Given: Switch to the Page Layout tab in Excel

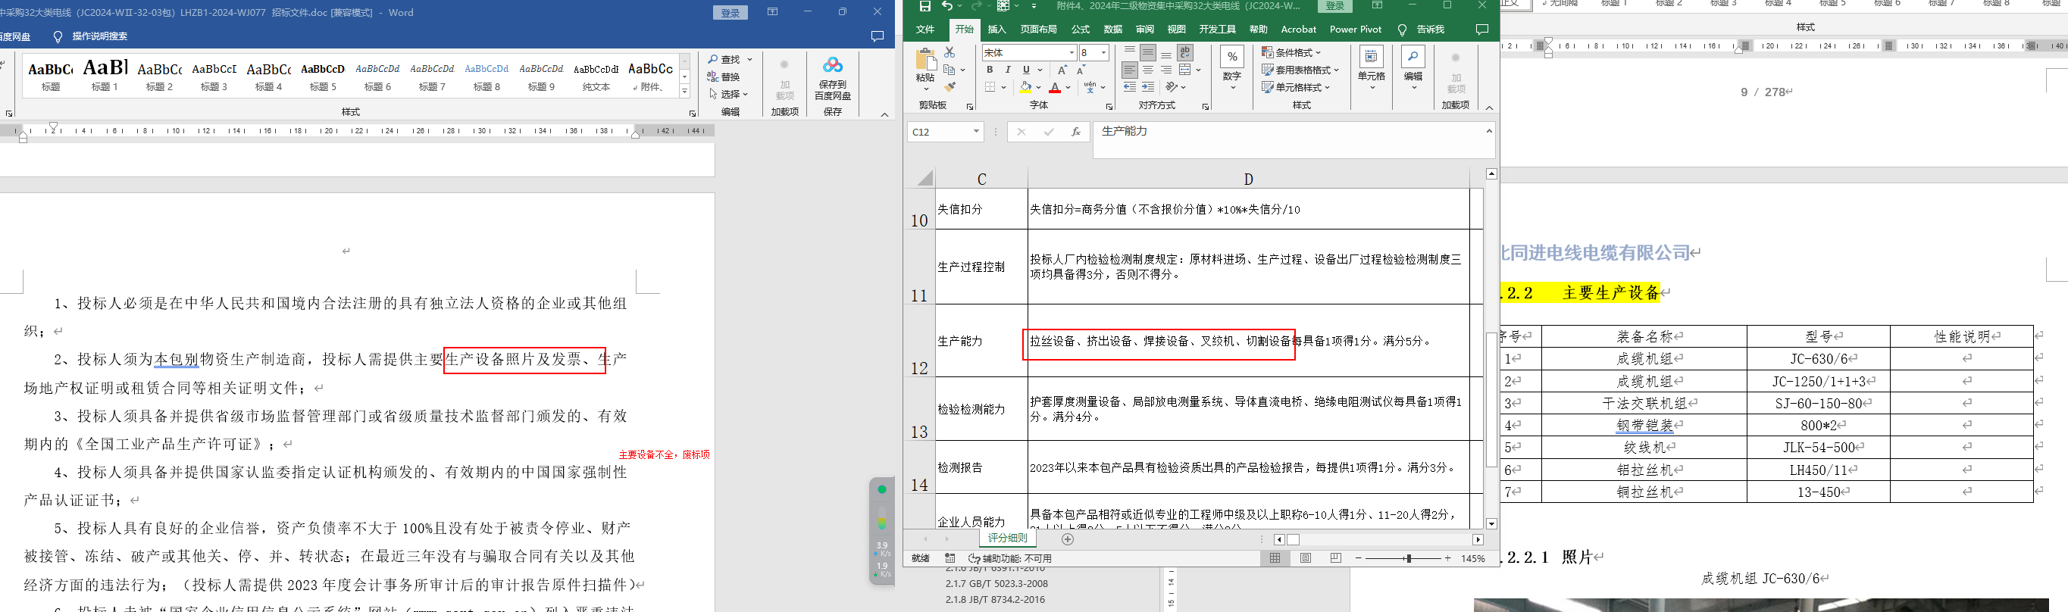Looking at the screenshot, I should (x=1038, y=30).
